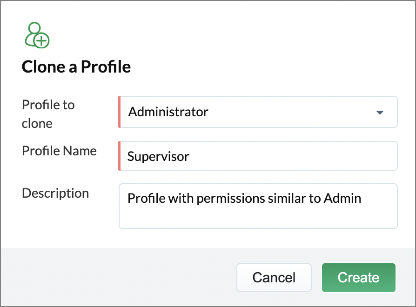
Task: Cancel the clone profile dialog
Action: click(x=274, y=278)
